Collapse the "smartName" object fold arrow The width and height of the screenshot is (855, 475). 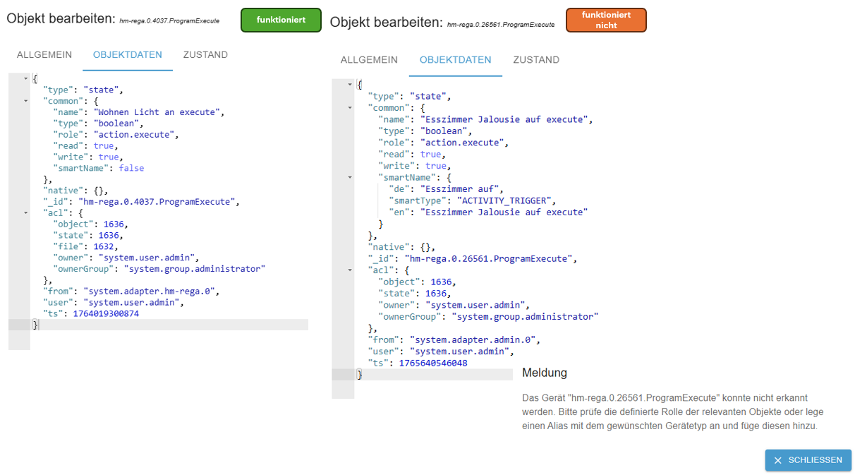coord(350,177)
